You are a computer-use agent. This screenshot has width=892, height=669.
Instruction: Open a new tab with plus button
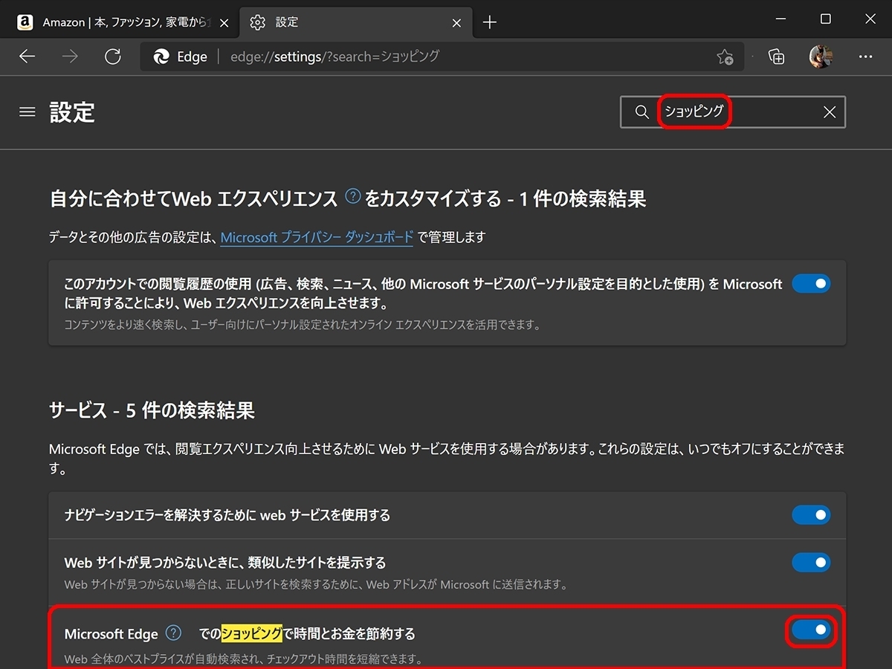[489, 22]
